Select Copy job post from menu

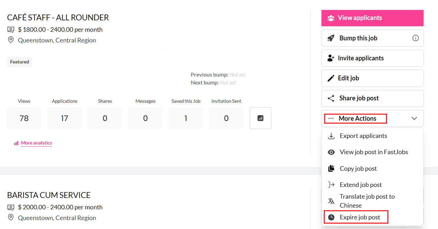click(x=358, y=169)
